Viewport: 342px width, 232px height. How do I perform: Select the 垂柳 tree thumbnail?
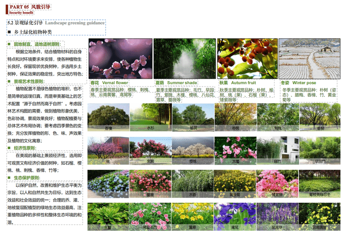(x=320, y=117)
